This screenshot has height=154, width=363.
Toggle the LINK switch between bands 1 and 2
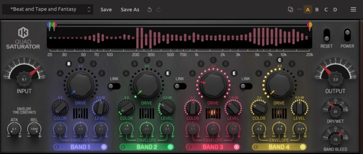tap(114, 86)
